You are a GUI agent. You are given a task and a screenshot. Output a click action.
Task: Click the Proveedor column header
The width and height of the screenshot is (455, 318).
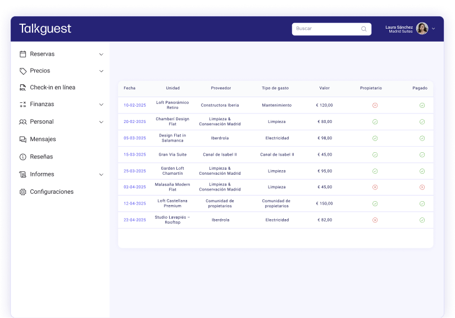[x=221, y=88]
